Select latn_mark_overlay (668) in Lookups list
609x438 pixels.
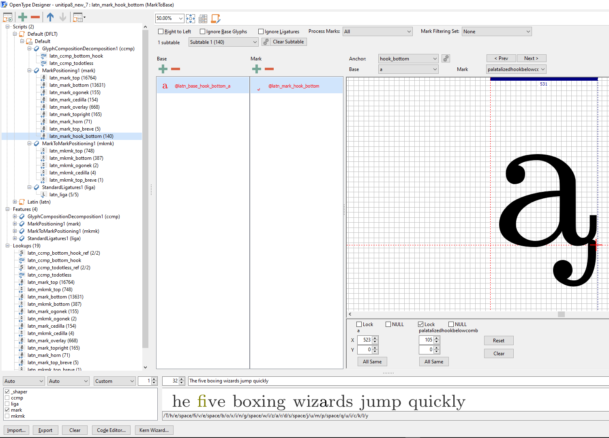pos(52,341)
